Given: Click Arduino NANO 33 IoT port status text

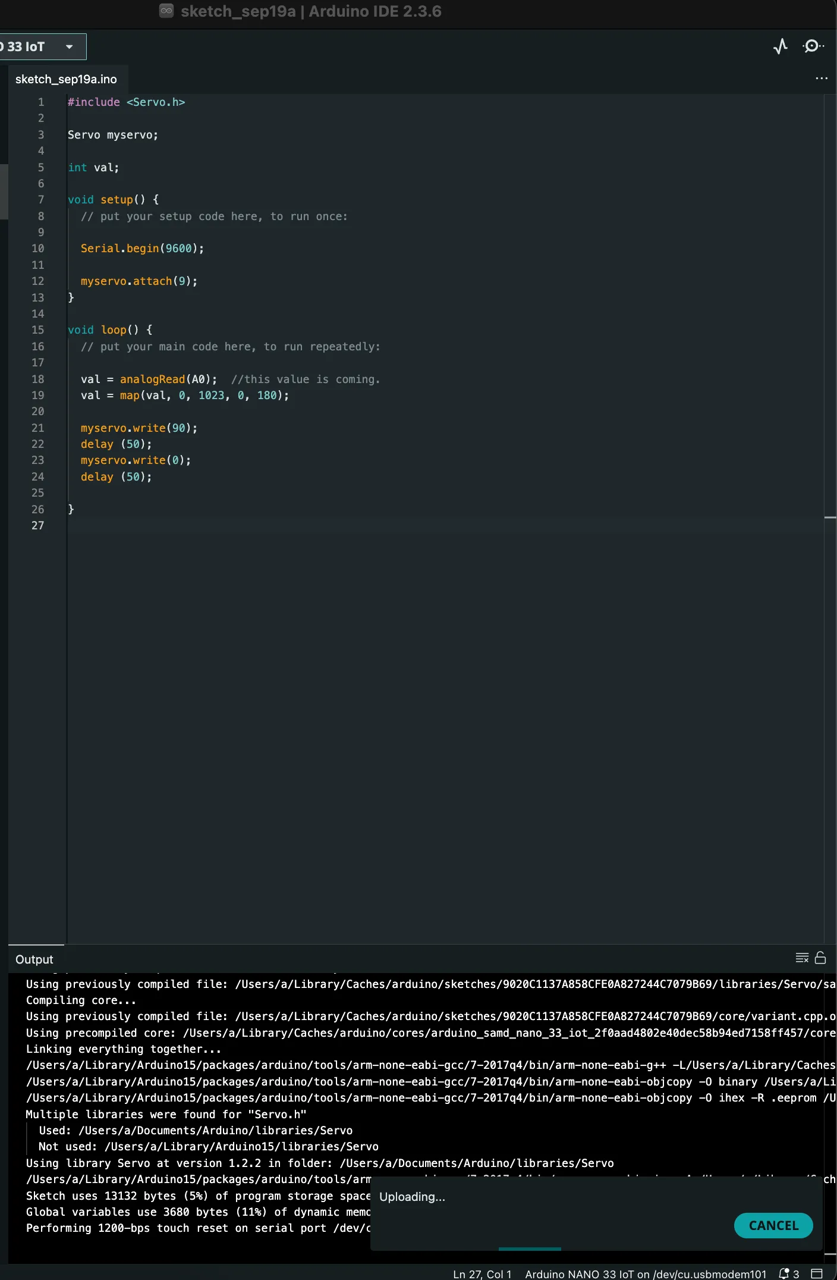Looking at the screenshot, I should 645,1273.
